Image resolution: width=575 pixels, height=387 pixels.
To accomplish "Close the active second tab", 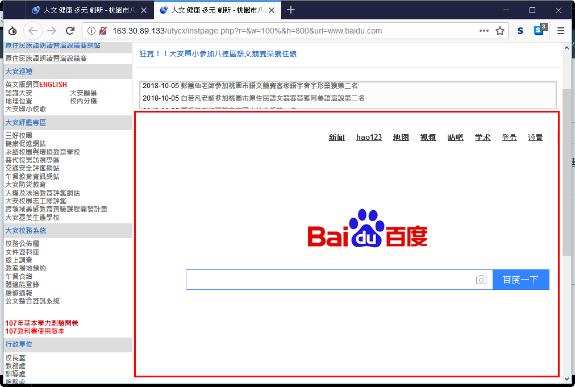I will pyautogui.click(x=272, y=10).
